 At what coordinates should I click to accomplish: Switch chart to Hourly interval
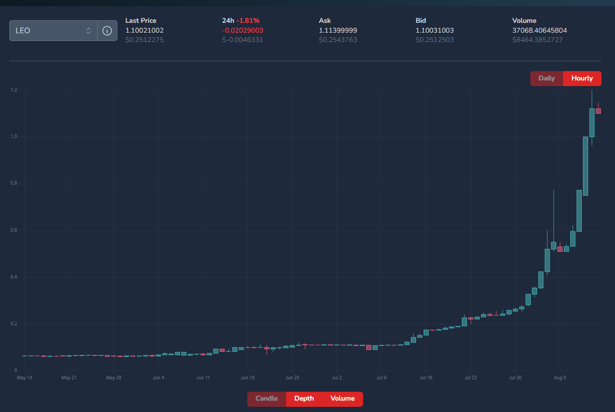point(582,78)
